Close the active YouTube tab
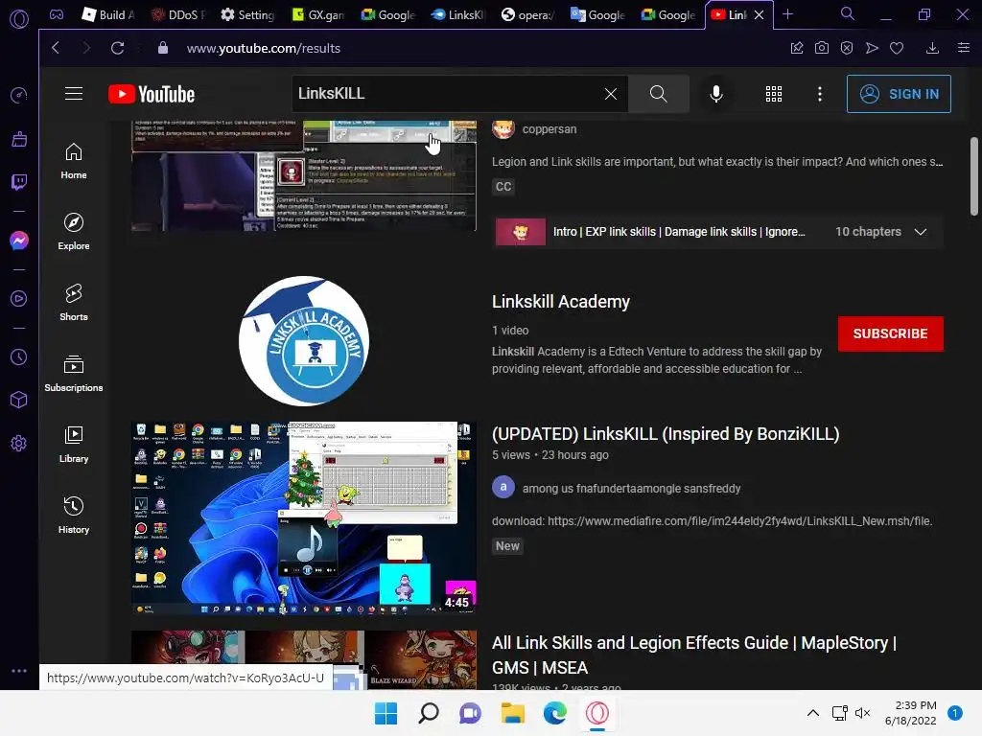Viewport: 982px width, 736px height. click(x=760, y=14)
